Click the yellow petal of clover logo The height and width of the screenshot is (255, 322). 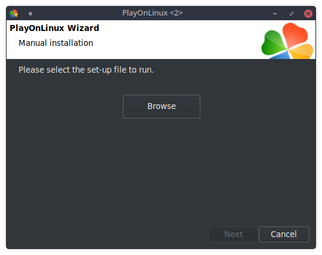tap(302, 51)
